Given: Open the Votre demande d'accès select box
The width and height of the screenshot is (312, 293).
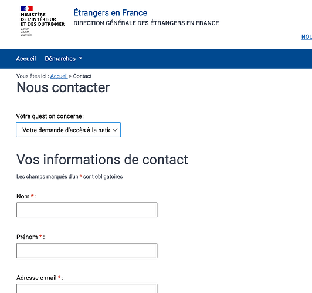Looking at the screenshot, I should [x=68, y=130].
